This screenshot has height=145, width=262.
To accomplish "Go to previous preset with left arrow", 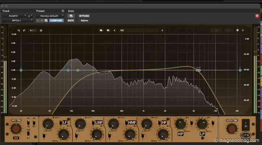I will [x=115, y=30].
